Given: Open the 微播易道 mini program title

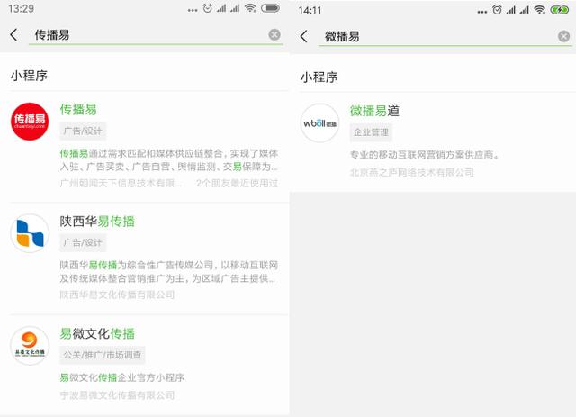Looking at the screenshot, I should pyautogui.click(x=374, y=111).
